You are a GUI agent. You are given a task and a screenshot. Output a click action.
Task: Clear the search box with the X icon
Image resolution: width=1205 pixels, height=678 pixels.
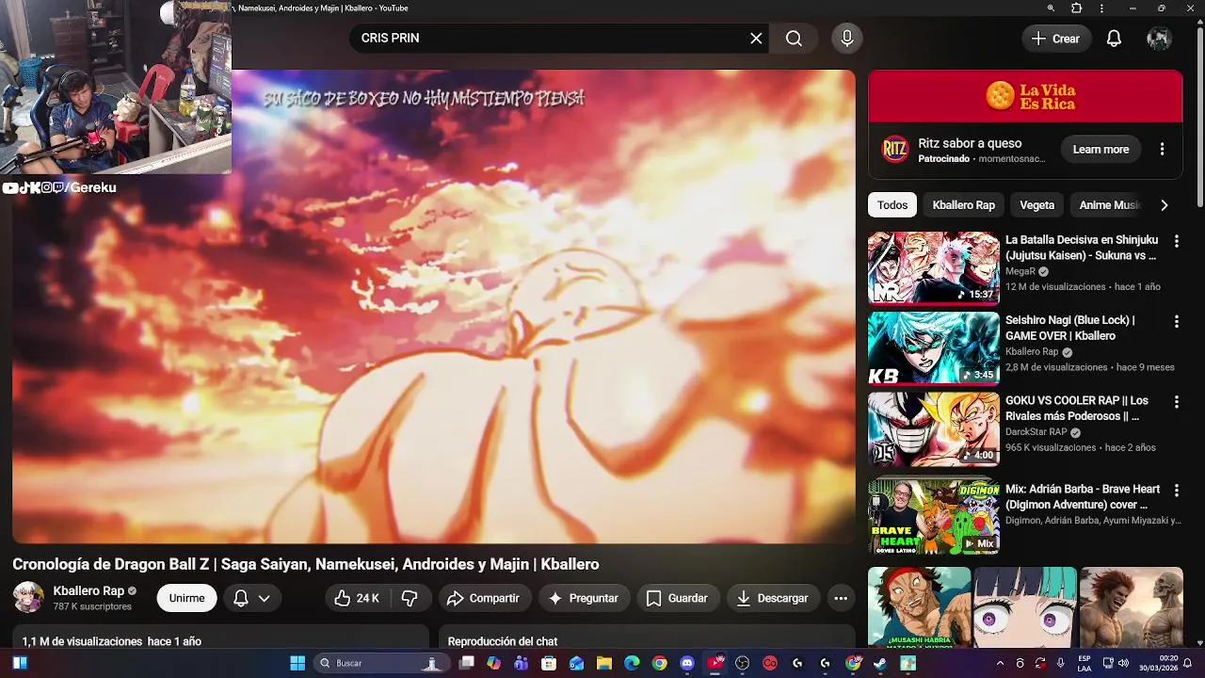pos(756,39)
